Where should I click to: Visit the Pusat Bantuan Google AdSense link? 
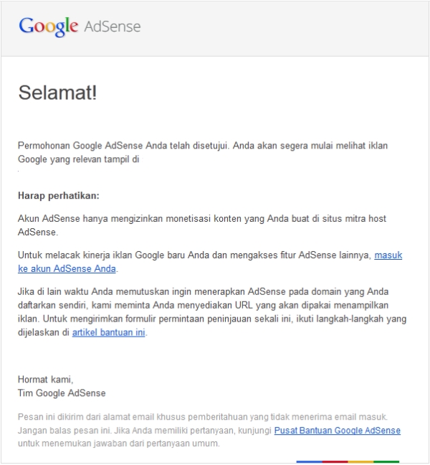point(337,431)
